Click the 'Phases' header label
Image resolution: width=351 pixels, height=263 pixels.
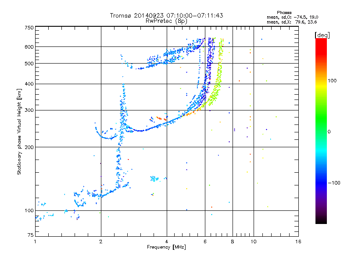coord(284,13)
